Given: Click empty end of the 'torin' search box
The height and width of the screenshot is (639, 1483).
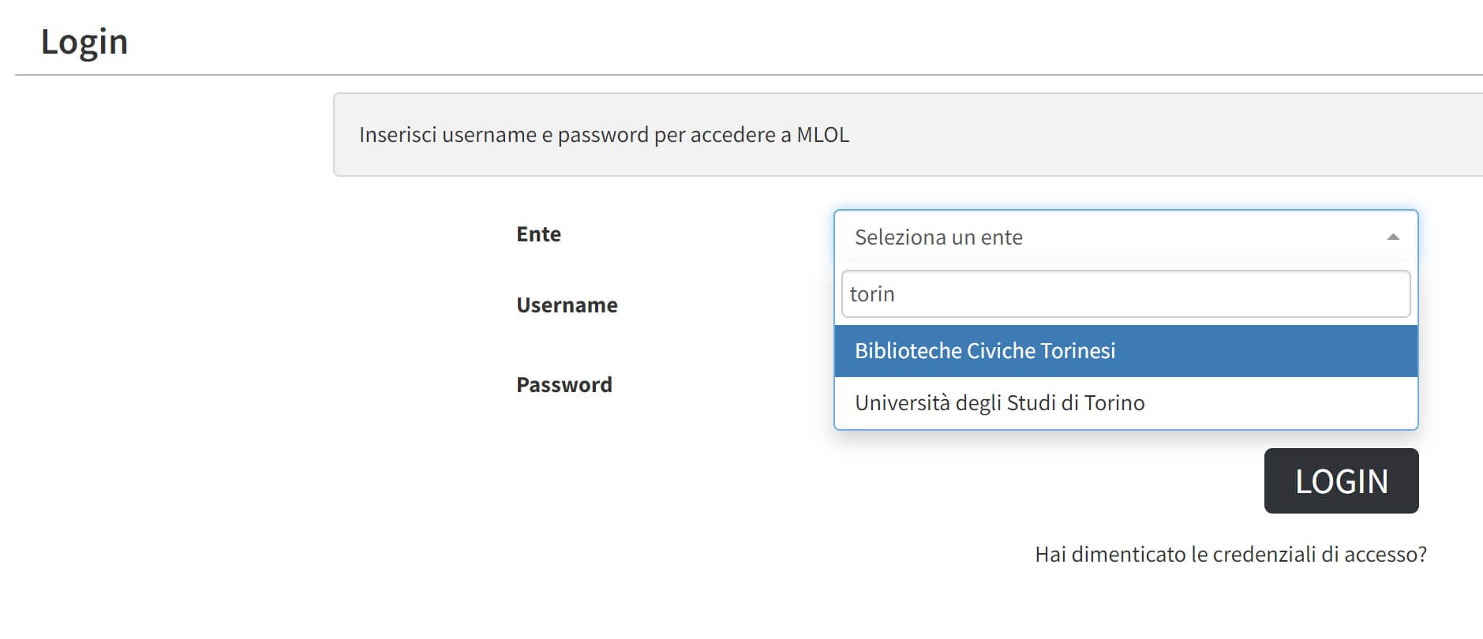Looking at the screenshot, I should click(x=1263, y=294).
